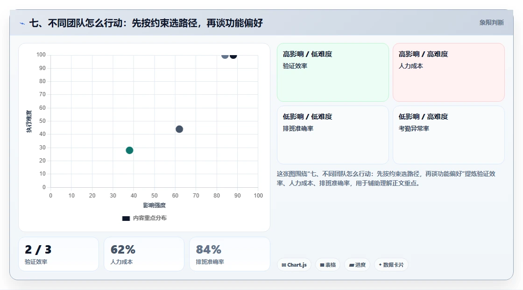The width and height of the screenshot is (523, 290).
Task: Click the slate-blue scatter point at top
Action: 225,56
